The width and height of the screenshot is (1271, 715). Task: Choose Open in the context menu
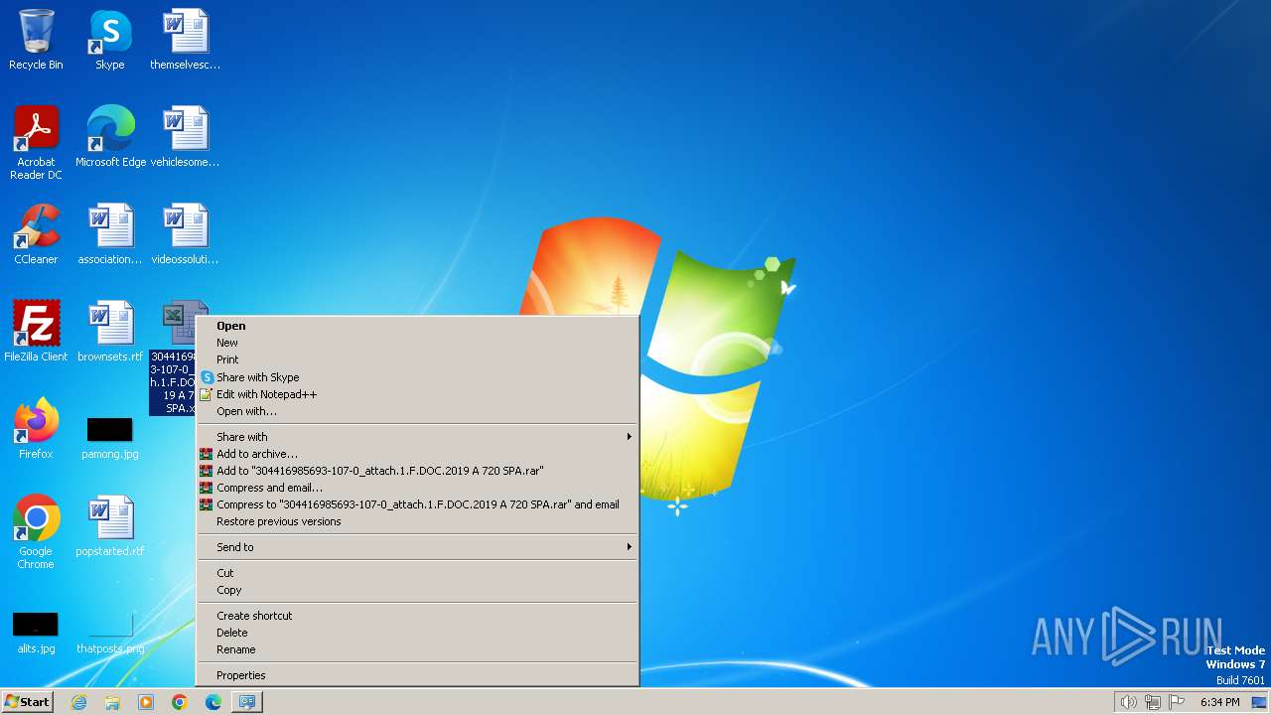click(418, 326)
